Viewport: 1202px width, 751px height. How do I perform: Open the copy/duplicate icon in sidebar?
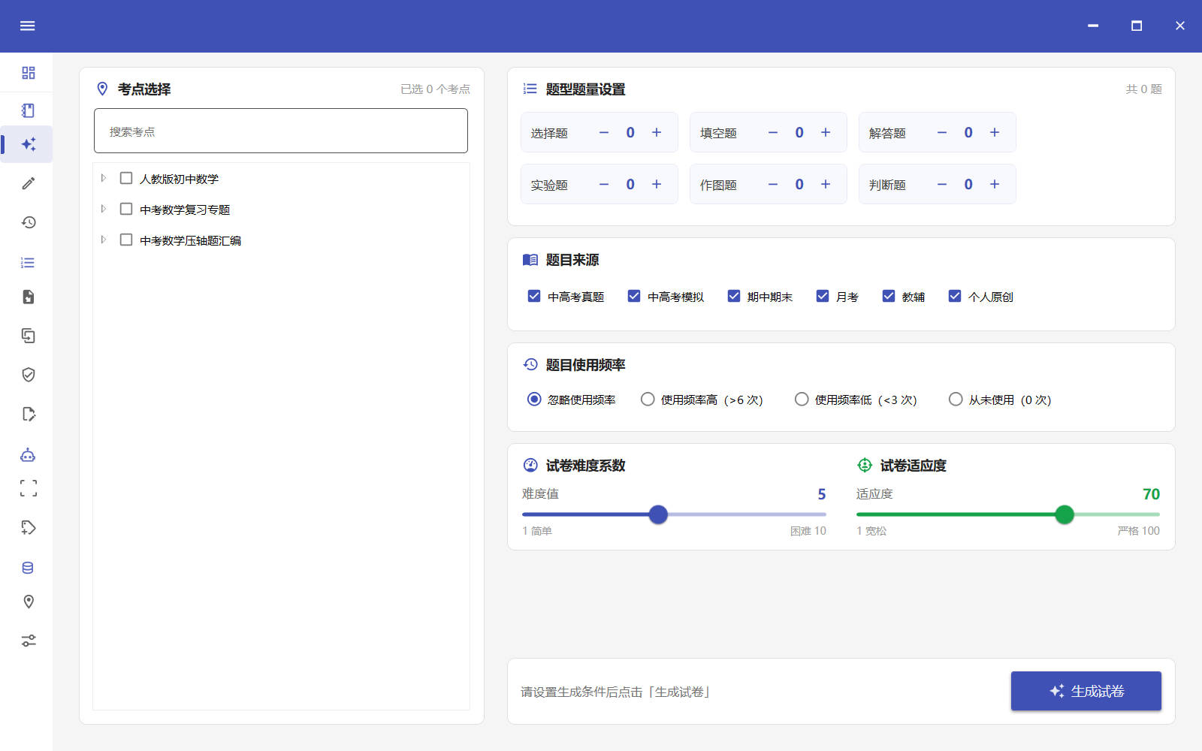pyautogui.click(x=29, y=336)
